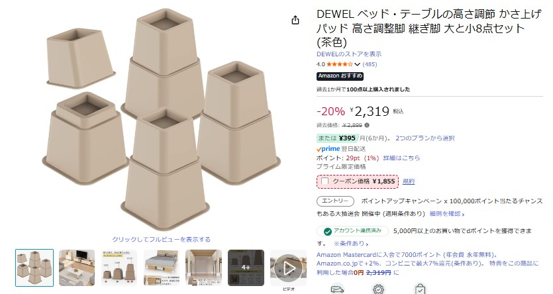Click the account linked green checkmark badge
This screenshot has height=294, width=553.
(x=328, y=231)
